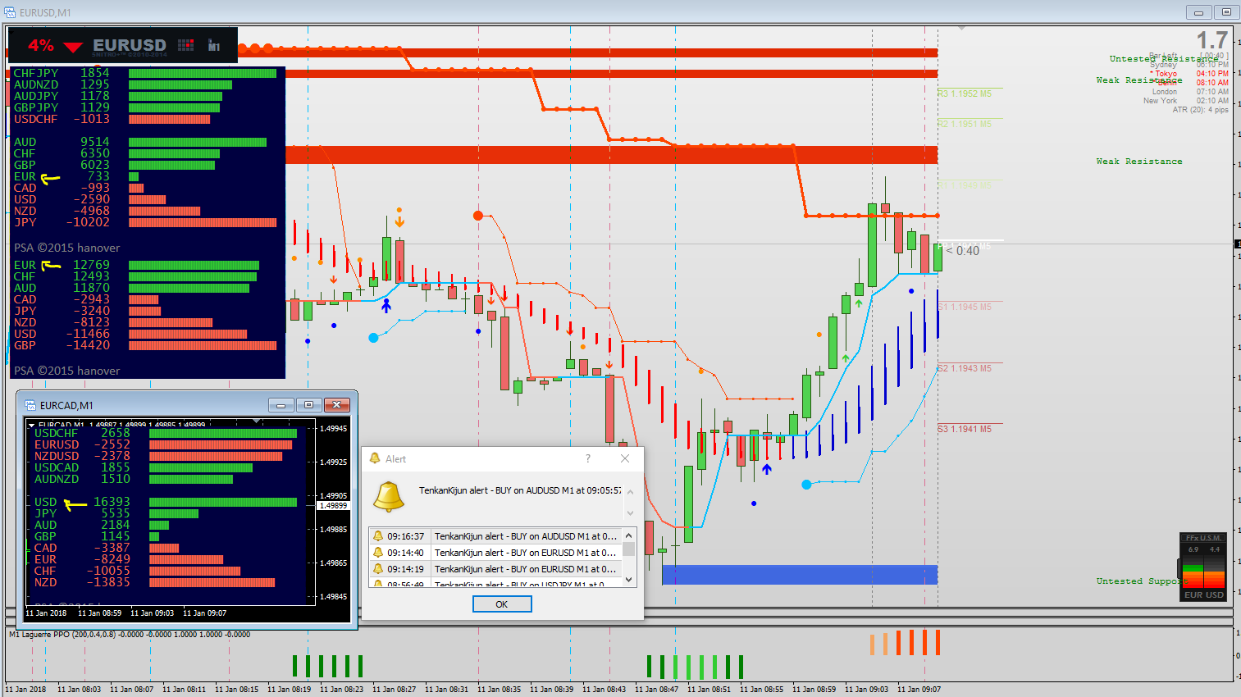Click the EURUSD,M1 window title icon
This screenshot has height=697, width=1241.
coord(11,12)
